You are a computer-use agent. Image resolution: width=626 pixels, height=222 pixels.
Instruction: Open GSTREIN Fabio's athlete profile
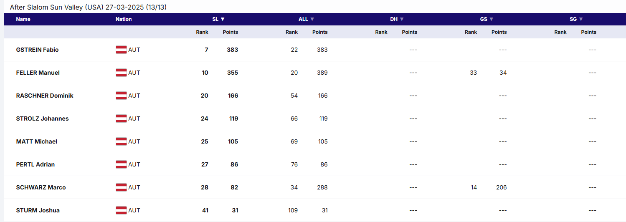point(37,50)
